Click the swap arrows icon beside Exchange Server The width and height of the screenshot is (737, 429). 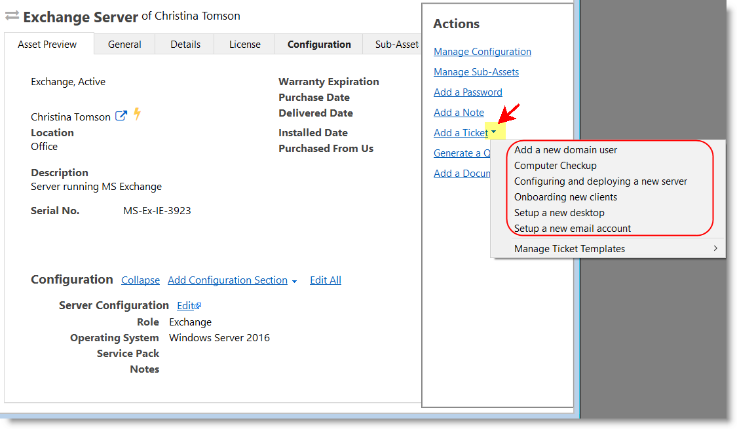(12, 16)
